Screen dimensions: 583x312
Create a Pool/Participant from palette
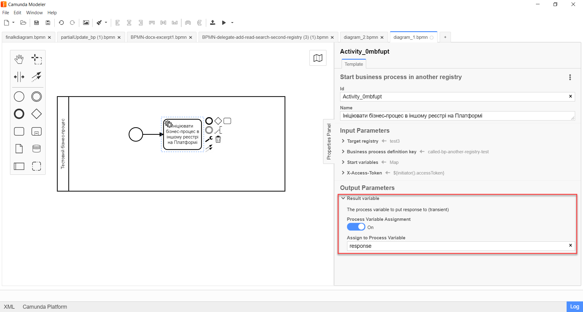(x=19, y=166)
